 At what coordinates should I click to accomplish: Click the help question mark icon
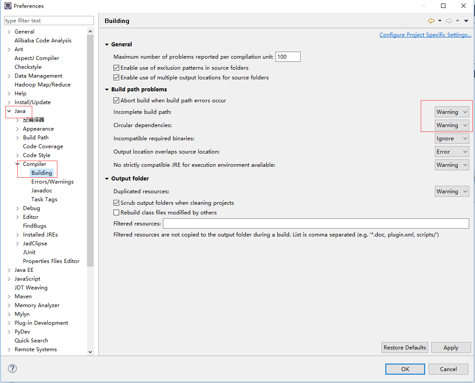[x=12, y=368]
